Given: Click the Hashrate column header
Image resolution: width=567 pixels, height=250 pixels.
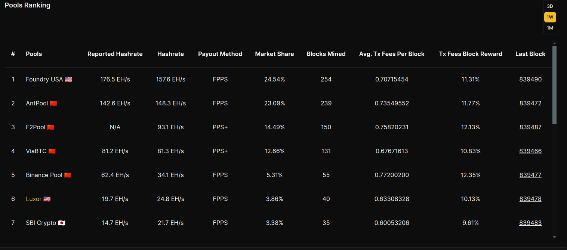Looking at the screenshot, I should [170, 54].
